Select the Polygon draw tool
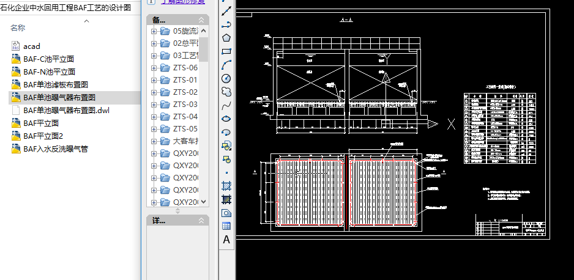The height and width of the screenshot is (280, 574). pos(226,38)
